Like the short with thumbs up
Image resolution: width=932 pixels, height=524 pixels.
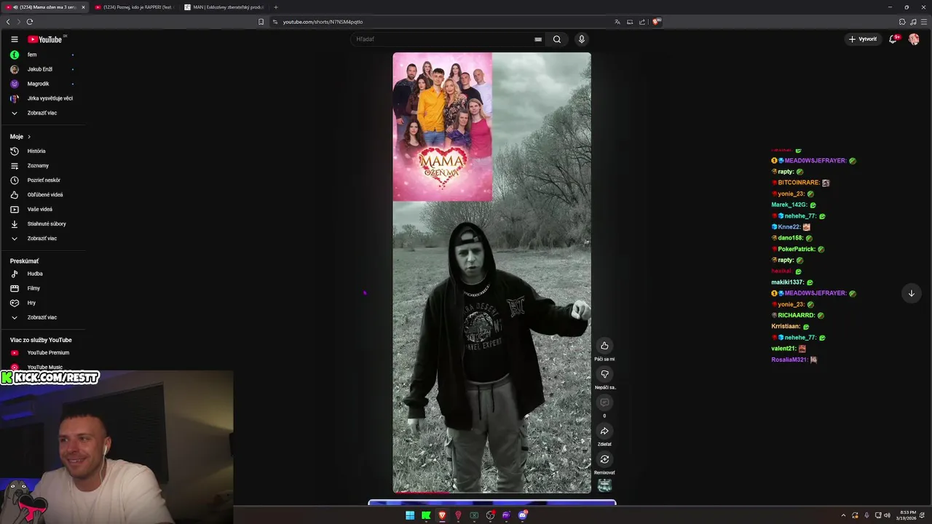click(604, 346)
